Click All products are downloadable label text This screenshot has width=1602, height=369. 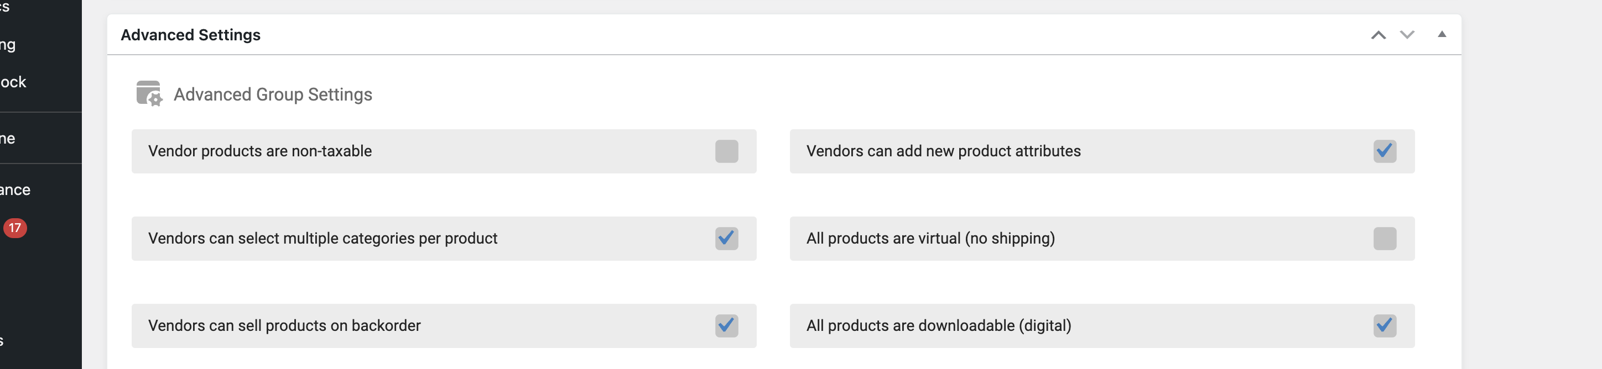[x=938, y=325]
